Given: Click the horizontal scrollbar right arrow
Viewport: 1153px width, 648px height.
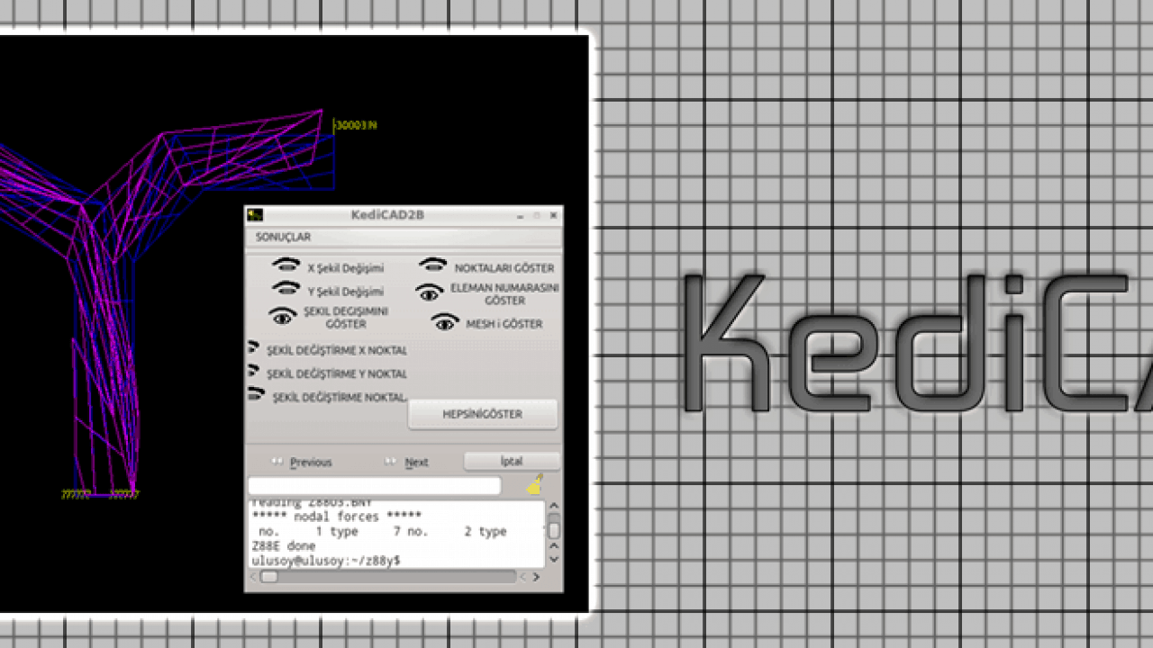Looking at the screenshot, I should 537,577.
